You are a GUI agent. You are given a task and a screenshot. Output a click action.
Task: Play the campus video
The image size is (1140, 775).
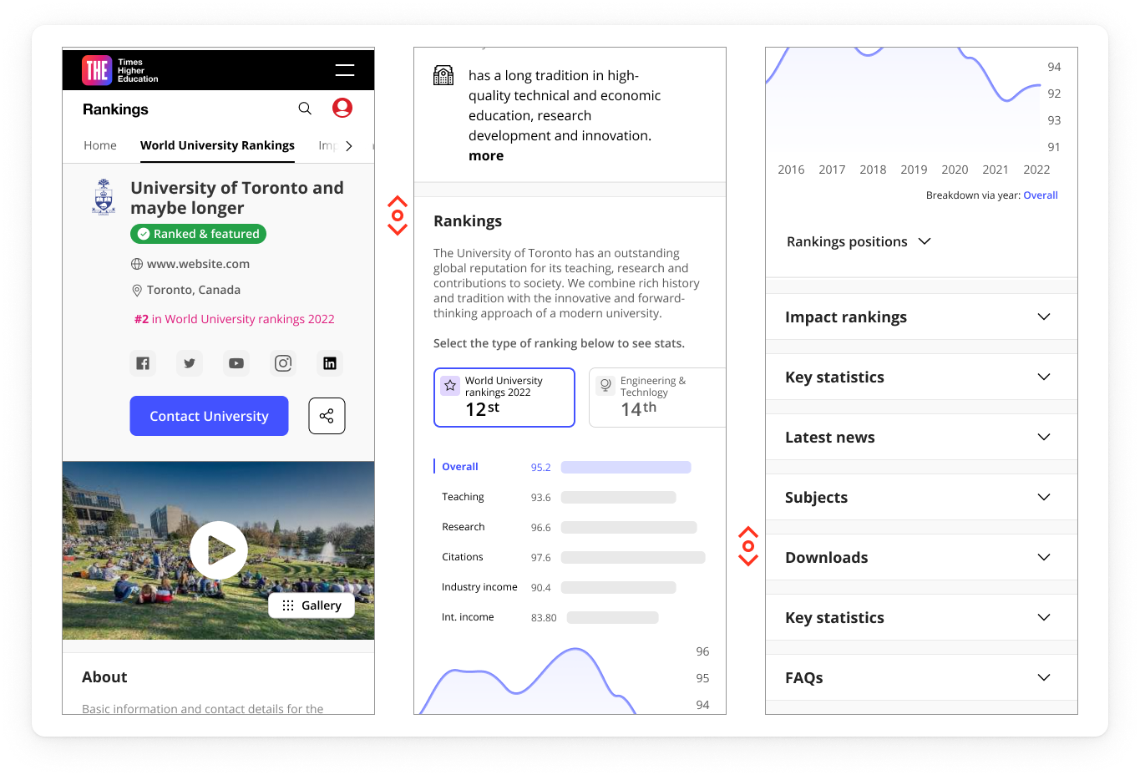point(219,550)
